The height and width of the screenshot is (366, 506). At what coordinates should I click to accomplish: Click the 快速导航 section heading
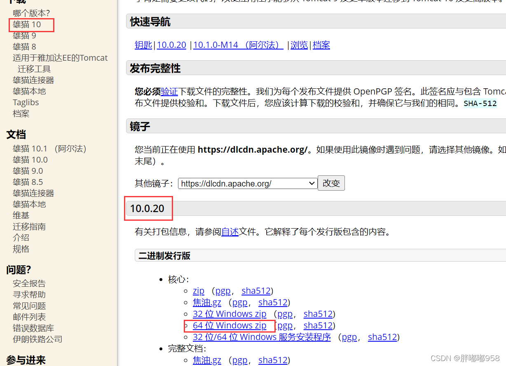150,21
